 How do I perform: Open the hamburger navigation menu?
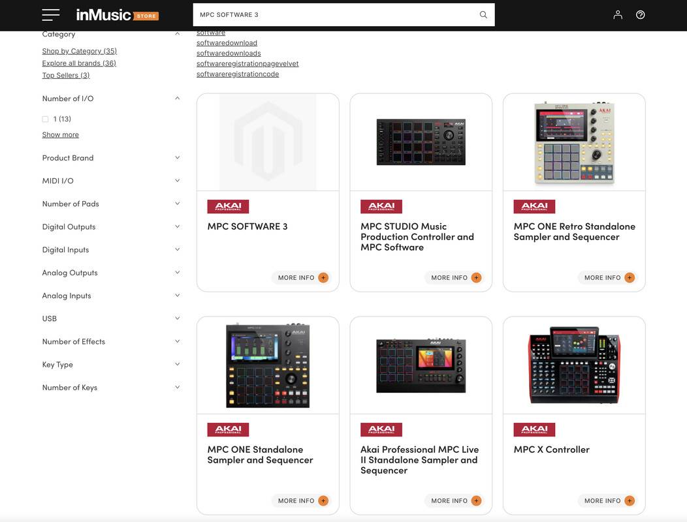(51, 15)
